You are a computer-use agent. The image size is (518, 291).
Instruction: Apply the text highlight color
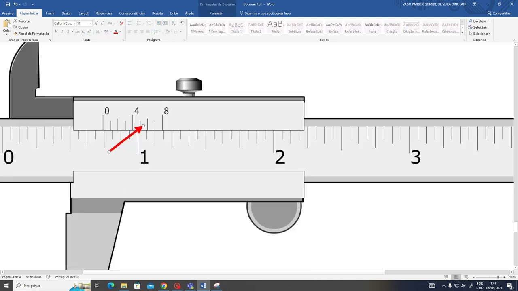(106, 32)
